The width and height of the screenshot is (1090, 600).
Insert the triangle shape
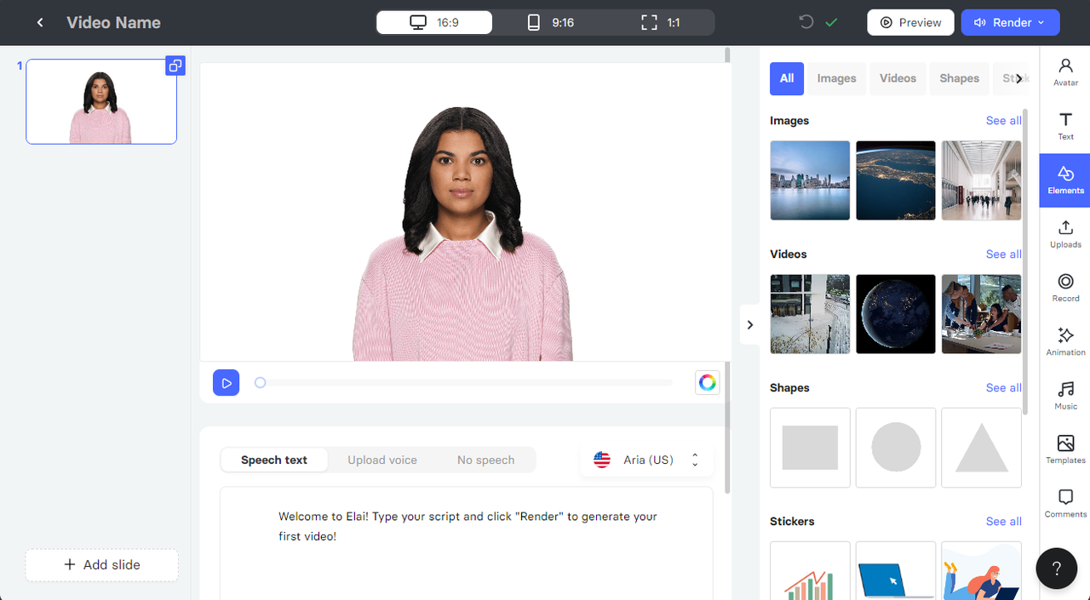(x=981, y=448)
